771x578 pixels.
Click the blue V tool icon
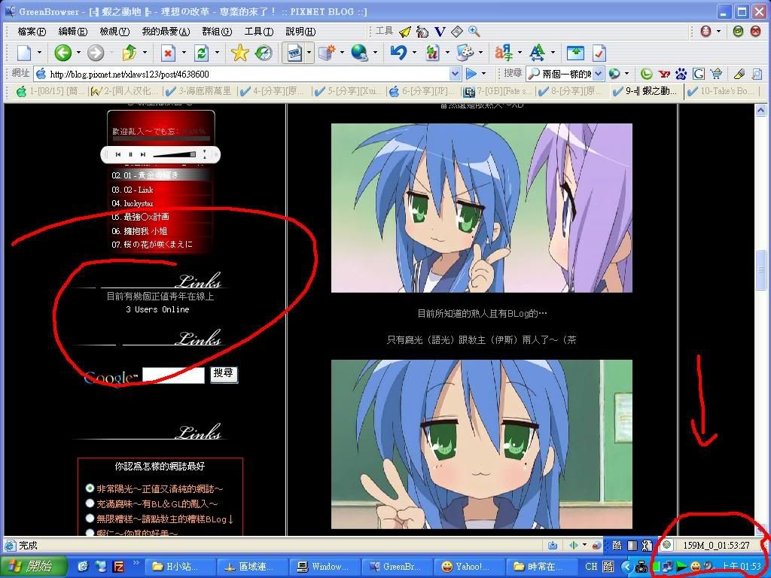coord(440,32)
